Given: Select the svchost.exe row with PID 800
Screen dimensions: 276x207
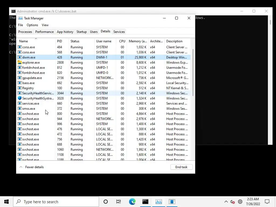Looking at the screenshot, I should [103, 113].
